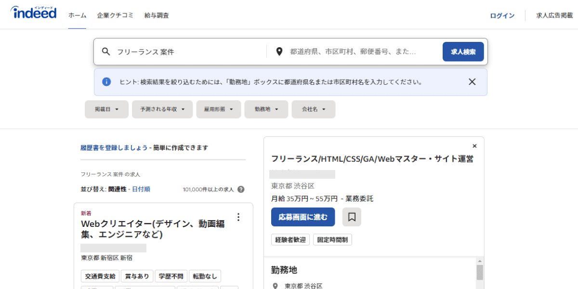Bookmark the job with the save icon
The image size is (578, 289).
[352, 217]
